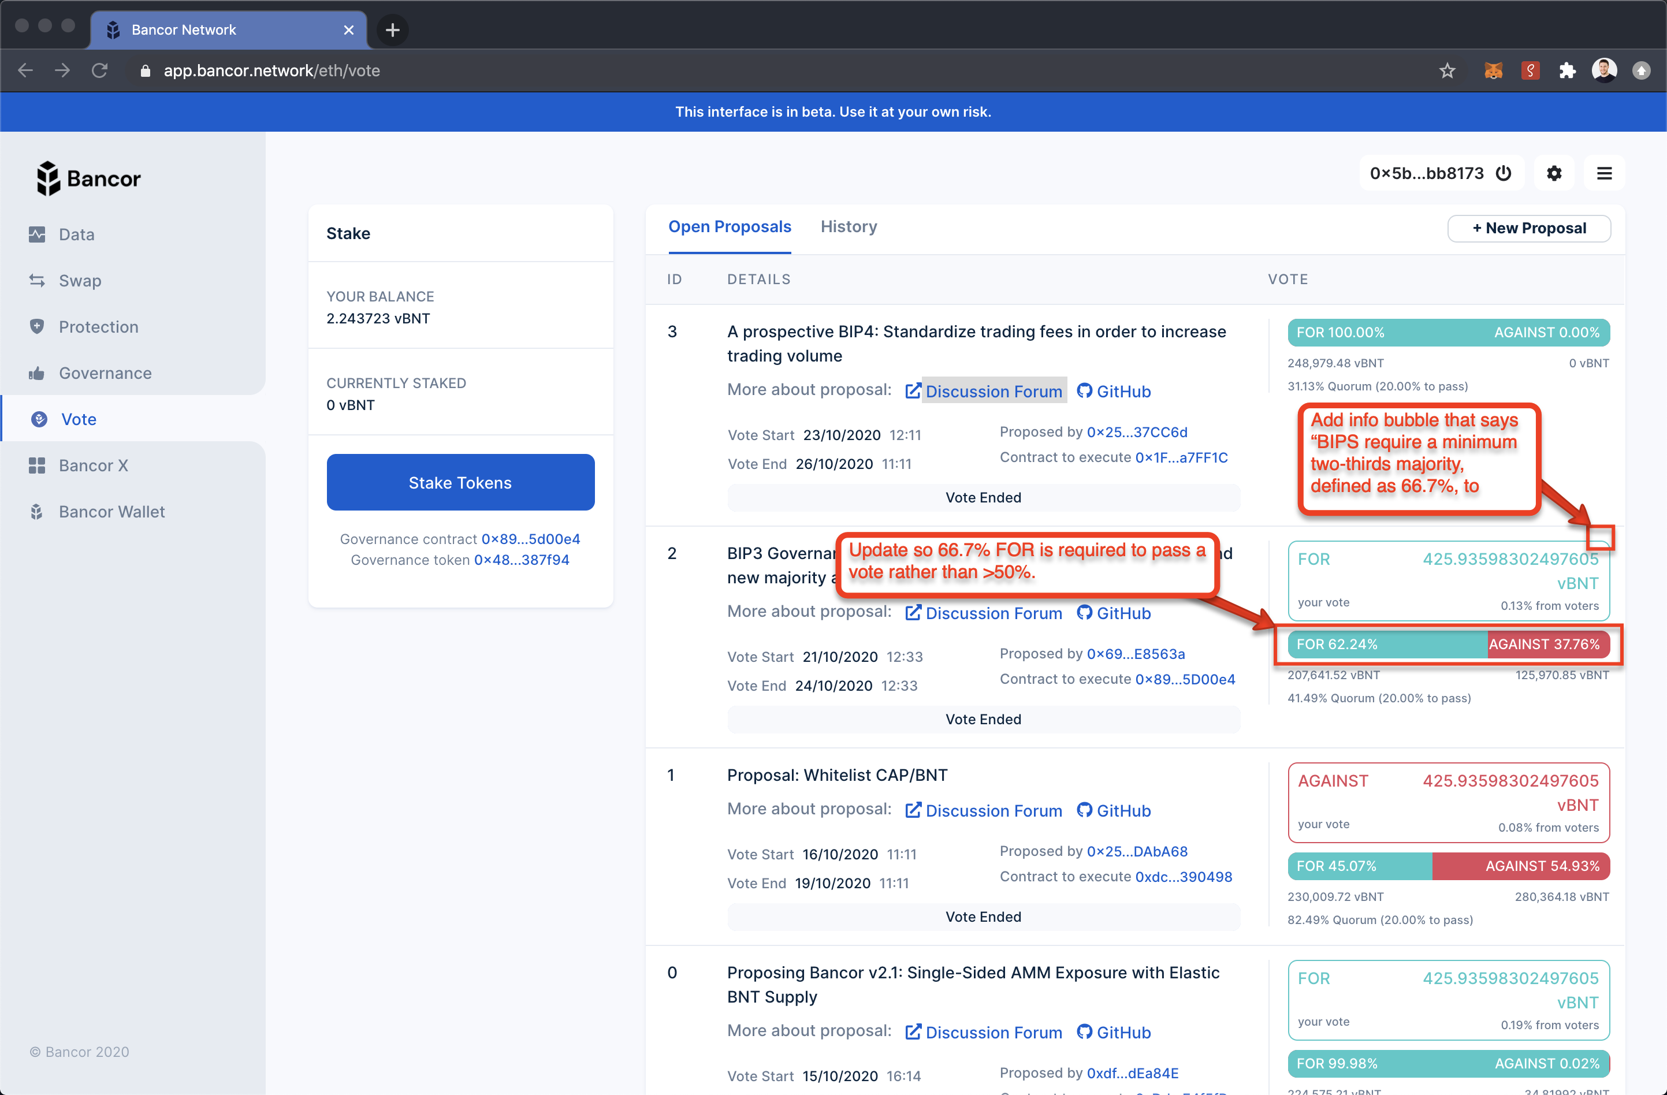Open Bancor X from the sidebar icon
Image resolution: width=1667 pixels, height=1095 pixels.
(37, 465)
